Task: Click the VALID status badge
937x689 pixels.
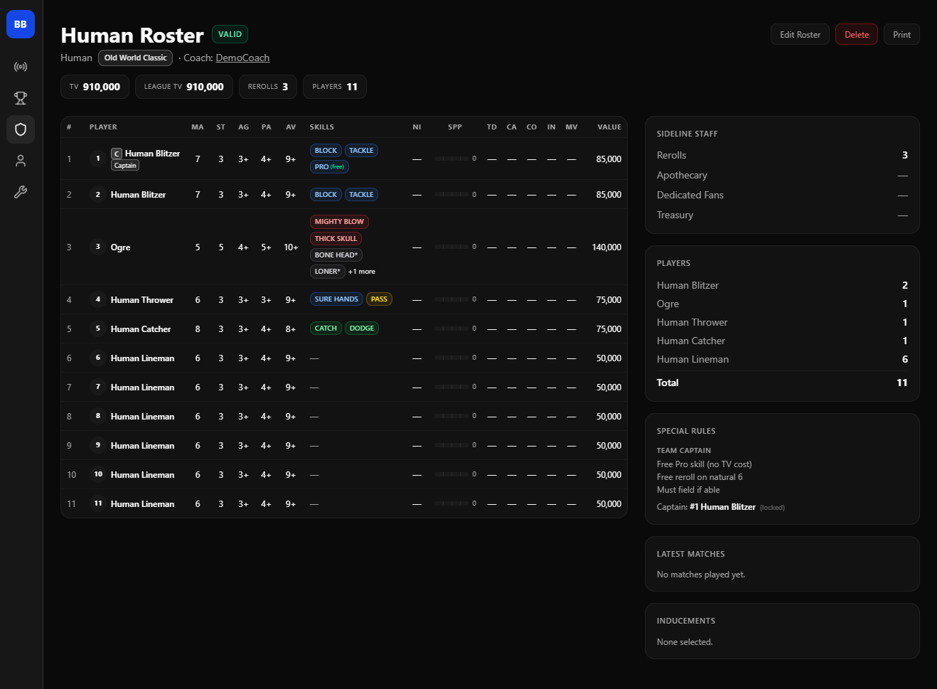Action: pyautogui.click(x=230, y=34)
